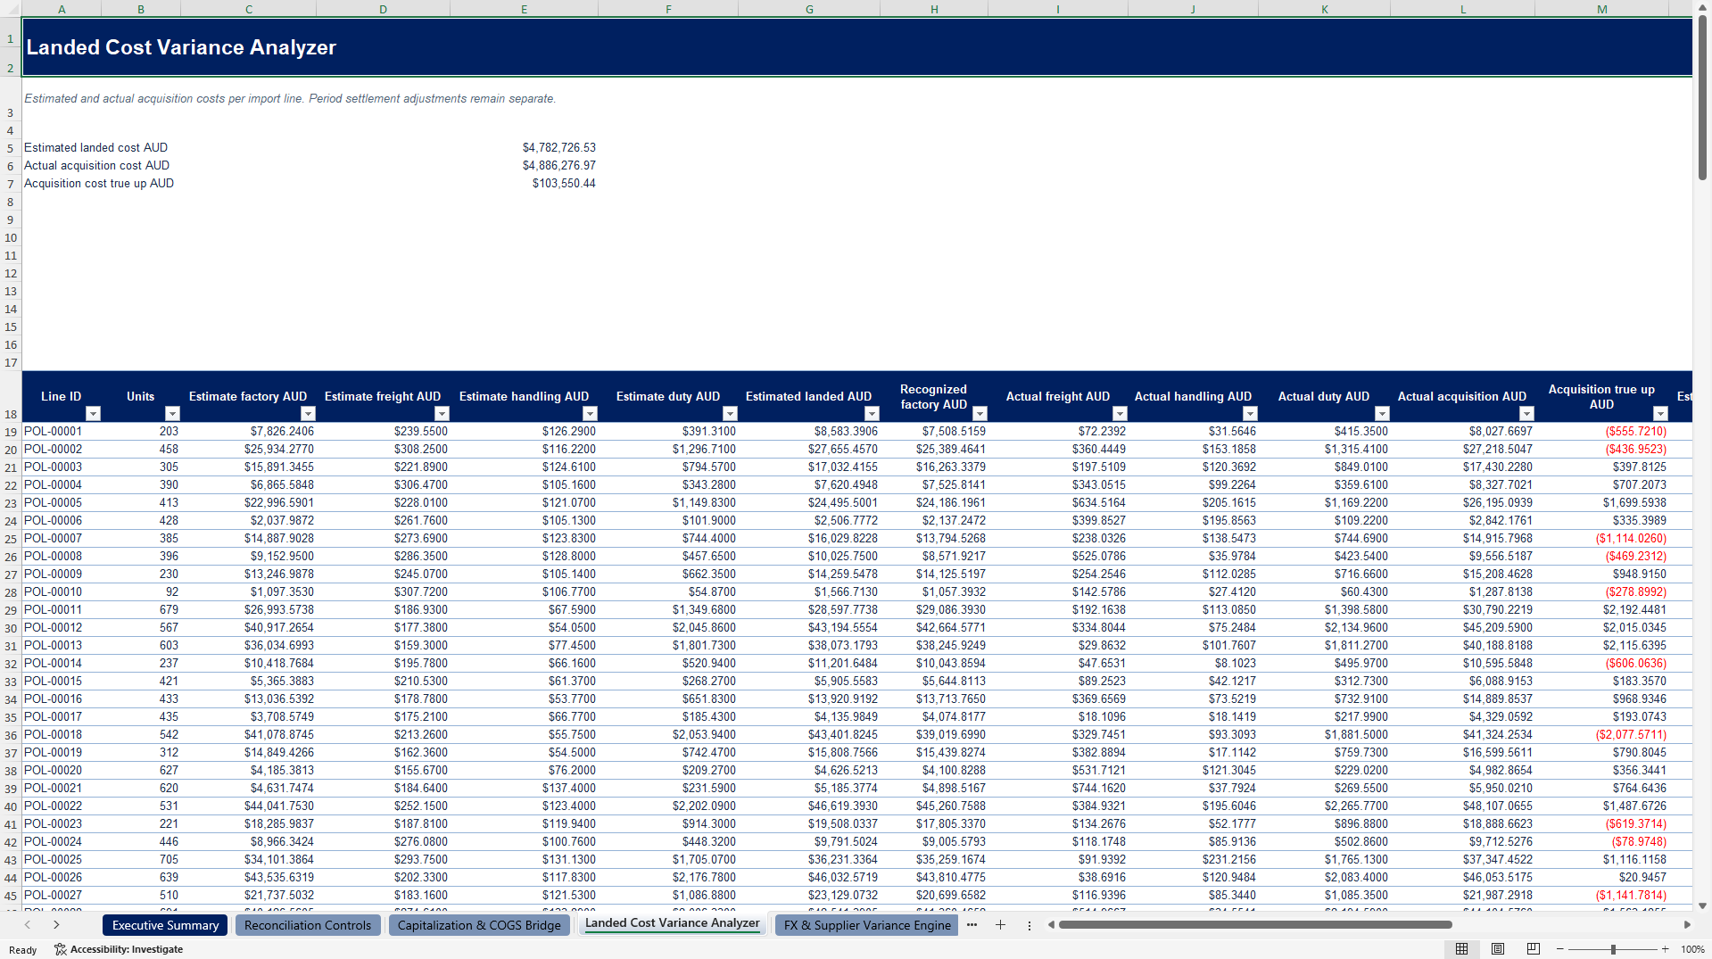Open Estimate duty AUD filter
The height and width of the screenshot is (959, 1712).
coord(730,414)
